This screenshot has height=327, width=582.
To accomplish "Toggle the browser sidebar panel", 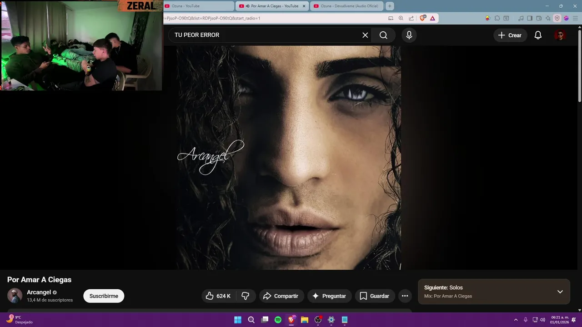I will 530,18.
